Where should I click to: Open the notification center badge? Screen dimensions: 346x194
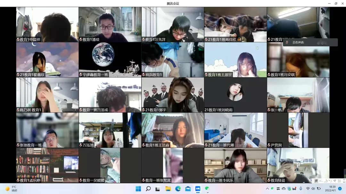[340, 189]
